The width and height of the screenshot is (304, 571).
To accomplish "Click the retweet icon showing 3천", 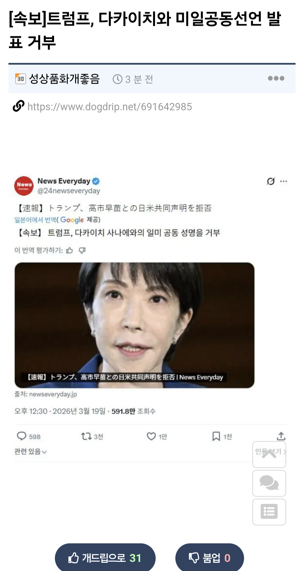I will pos(86,436).
